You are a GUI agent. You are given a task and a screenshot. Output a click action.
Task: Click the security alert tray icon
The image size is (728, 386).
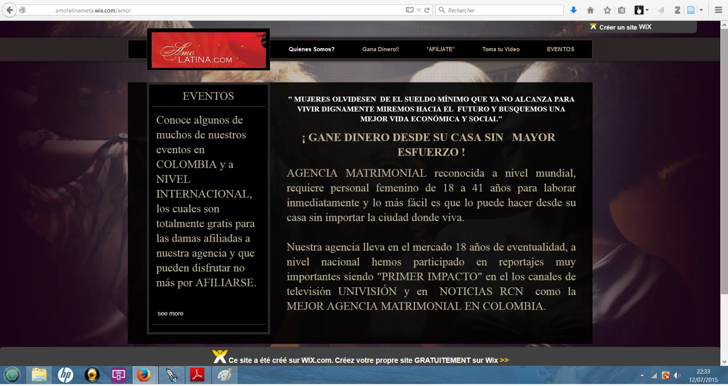tap(666, 375)
